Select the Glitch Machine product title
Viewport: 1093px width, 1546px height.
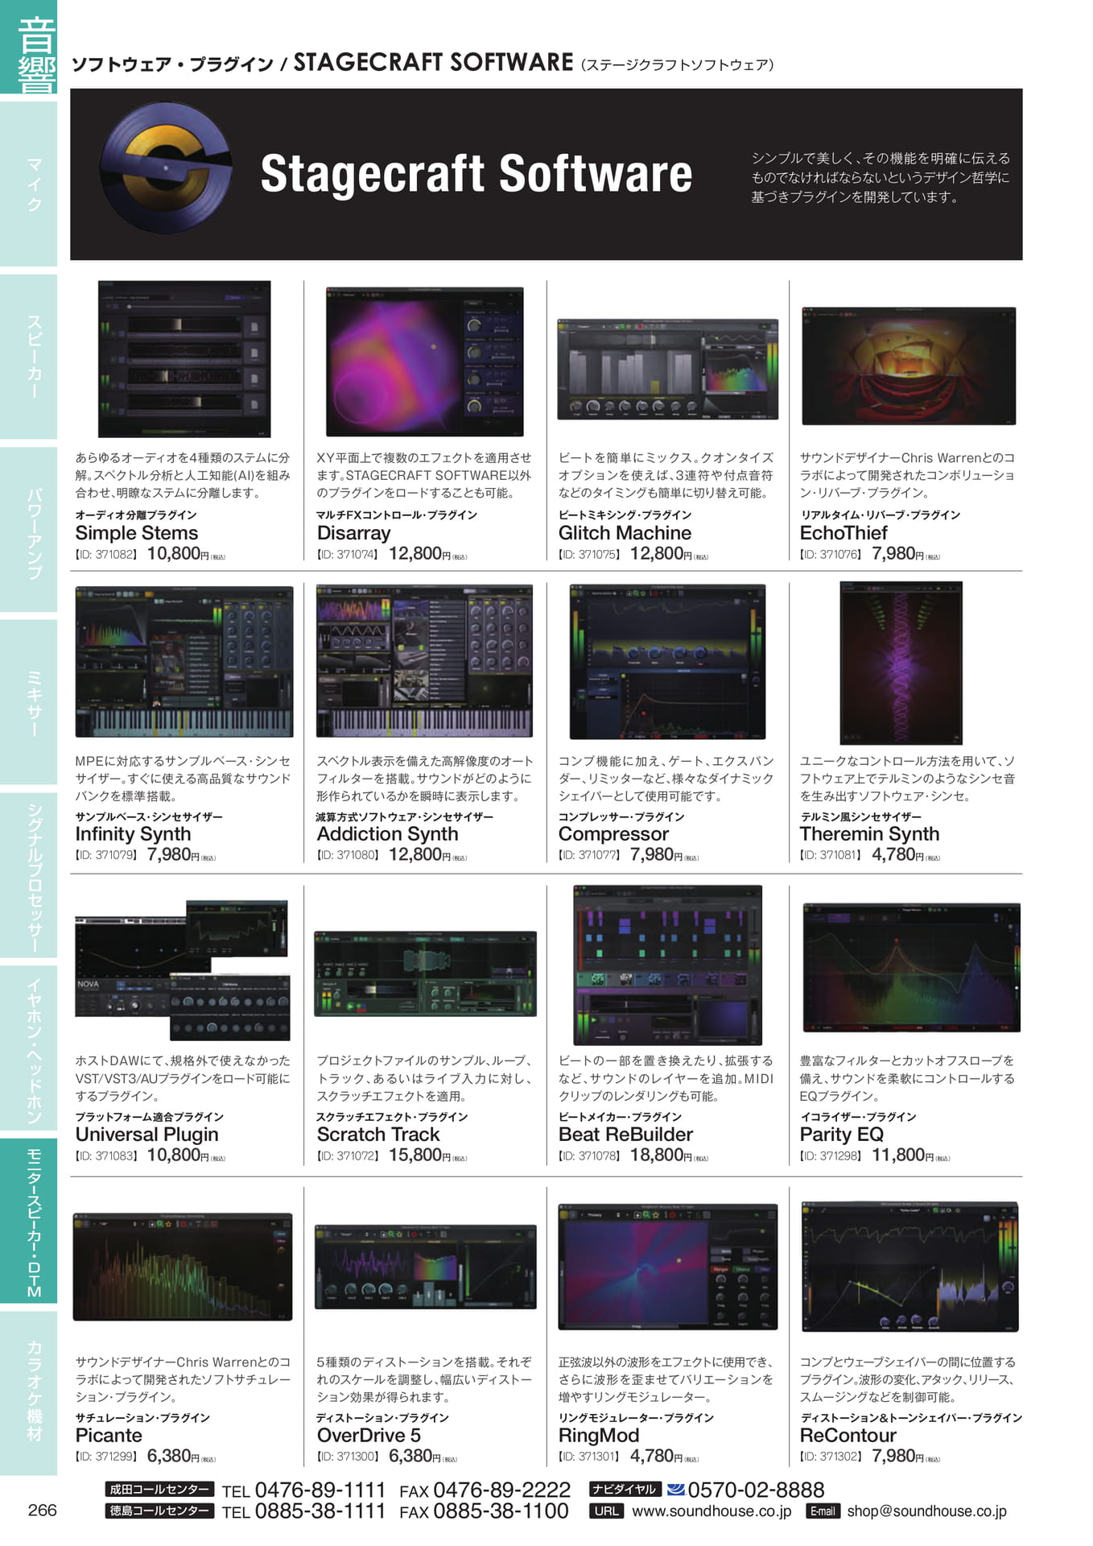click(625, 533)
